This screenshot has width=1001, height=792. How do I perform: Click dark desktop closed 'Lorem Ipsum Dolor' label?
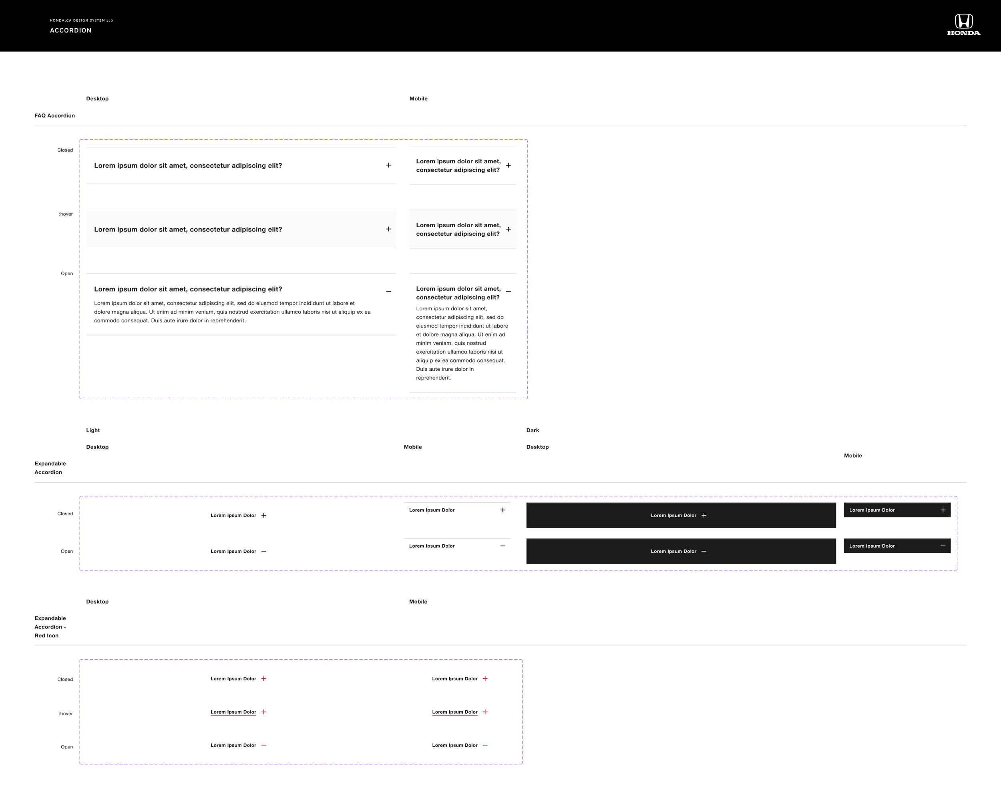[x=673, y=515]
